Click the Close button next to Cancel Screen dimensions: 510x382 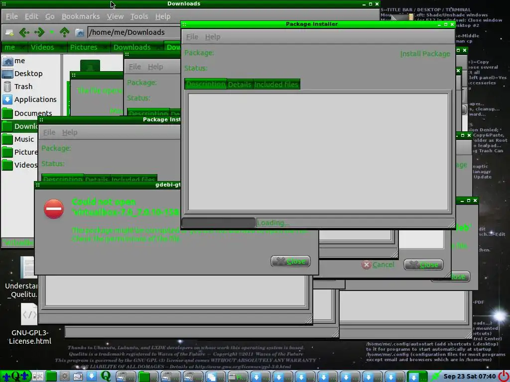[x=423, y=265]
